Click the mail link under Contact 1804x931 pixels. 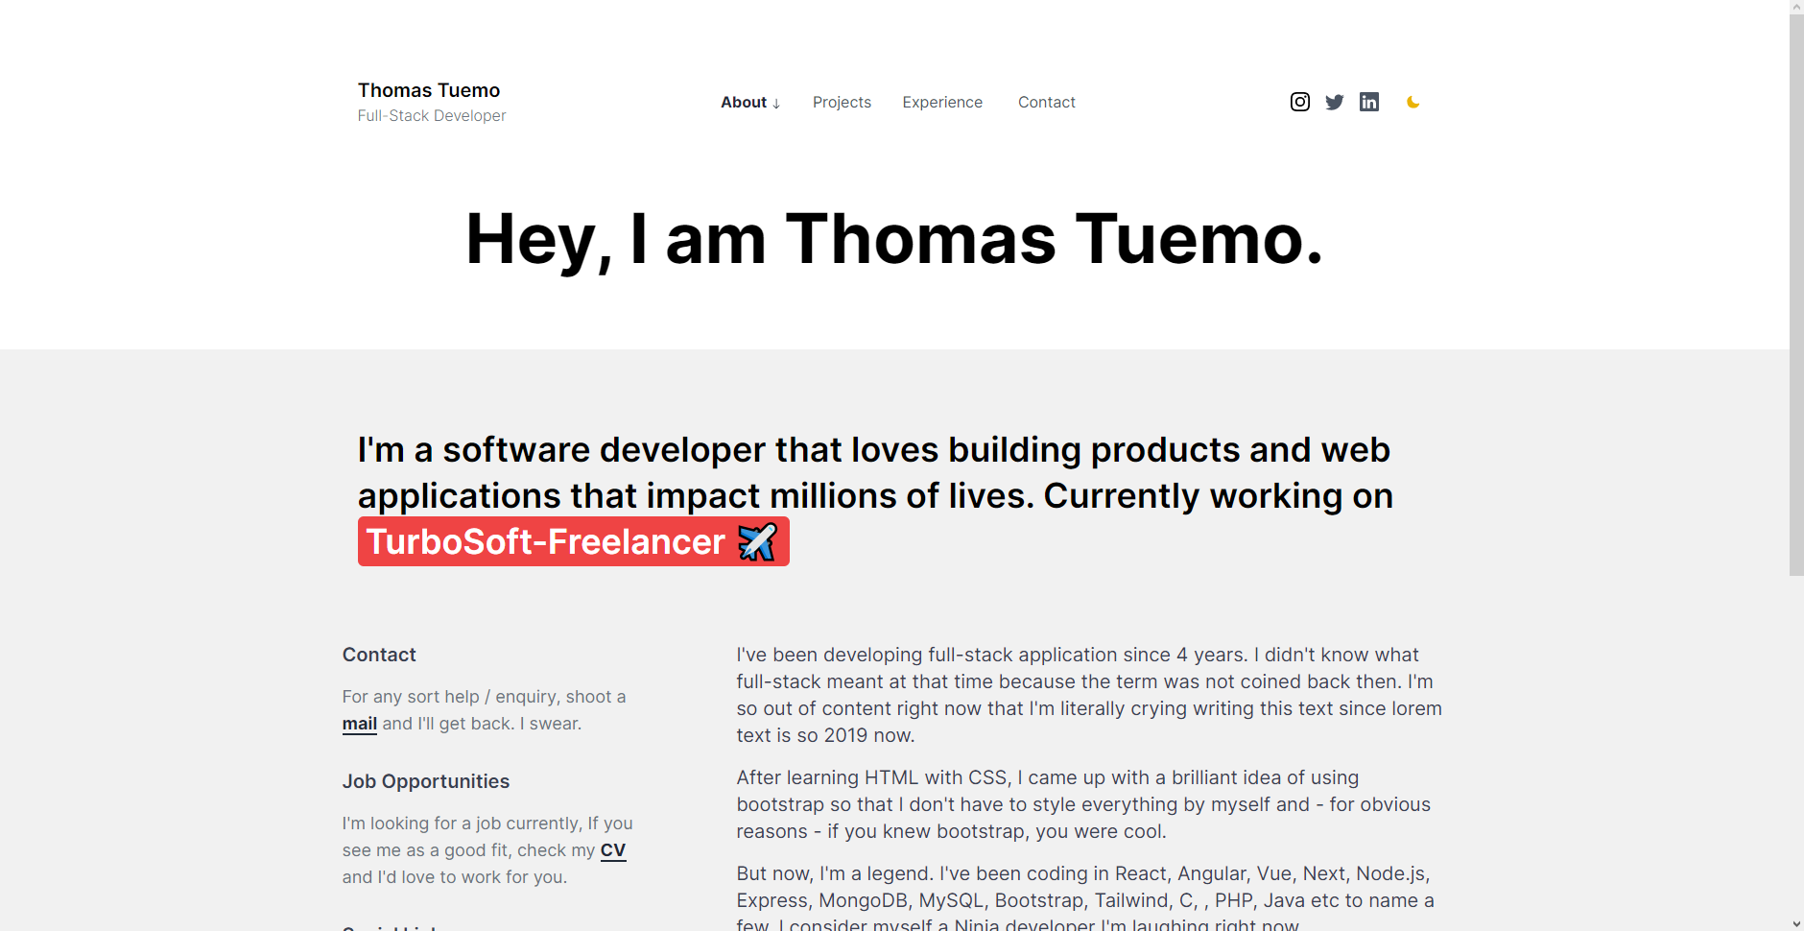tap(359, 724)
